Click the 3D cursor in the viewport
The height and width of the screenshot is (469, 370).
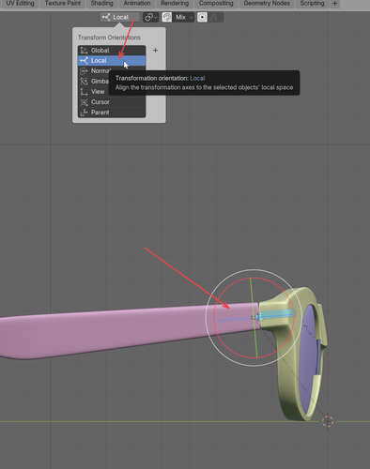coord(328,421)
